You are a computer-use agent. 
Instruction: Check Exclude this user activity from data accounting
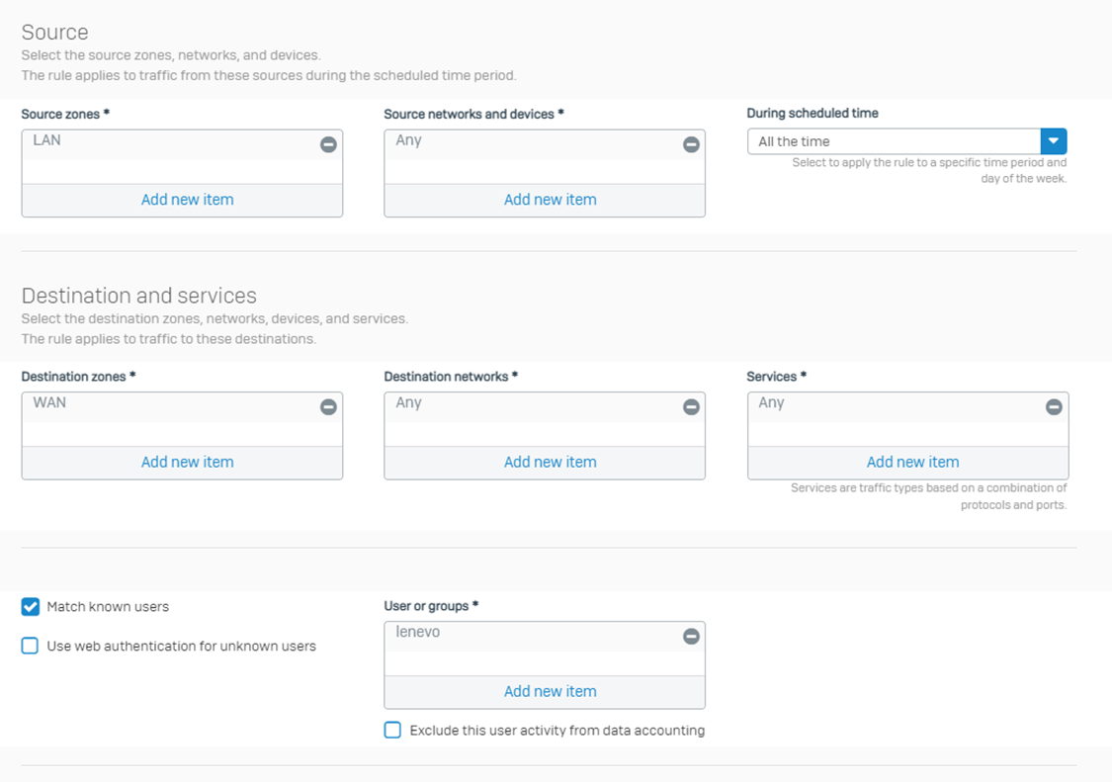(x=393, y=731)
